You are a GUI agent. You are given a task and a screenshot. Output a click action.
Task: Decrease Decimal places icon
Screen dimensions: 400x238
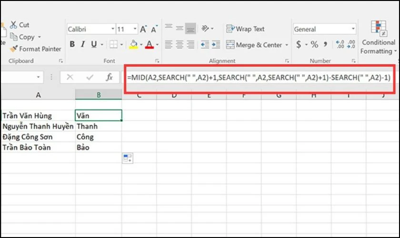[x=351, y=44]
